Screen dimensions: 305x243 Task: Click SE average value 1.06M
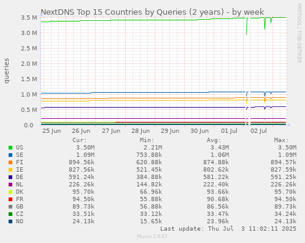pyautogui.click(x=220, y=155)
